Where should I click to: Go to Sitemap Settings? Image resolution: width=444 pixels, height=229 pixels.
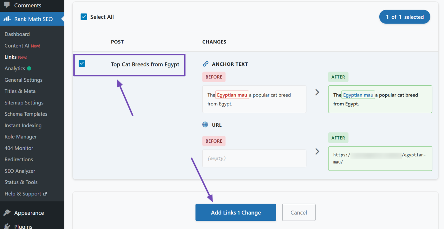tap(24, 102)
